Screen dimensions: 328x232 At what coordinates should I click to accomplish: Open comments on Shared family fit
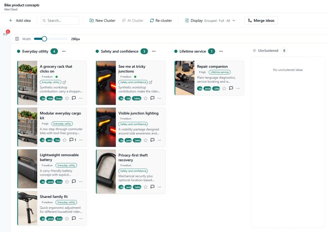point(74,219)
